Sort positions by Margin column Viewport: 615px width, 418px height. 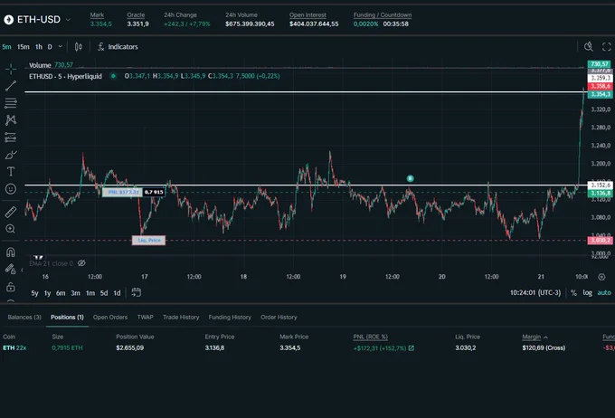coord(535,337)
